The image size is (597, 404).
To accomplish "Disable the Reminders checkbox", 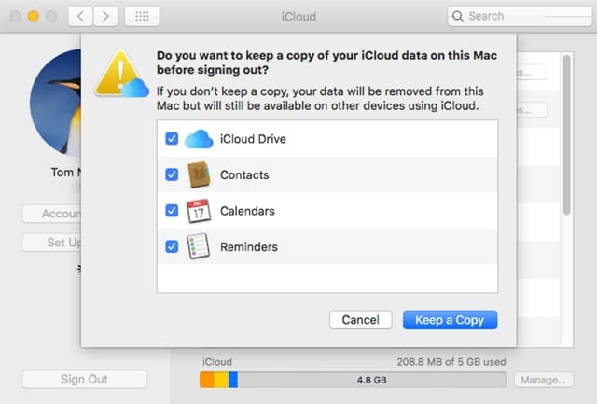I will (x=172, y=247).
